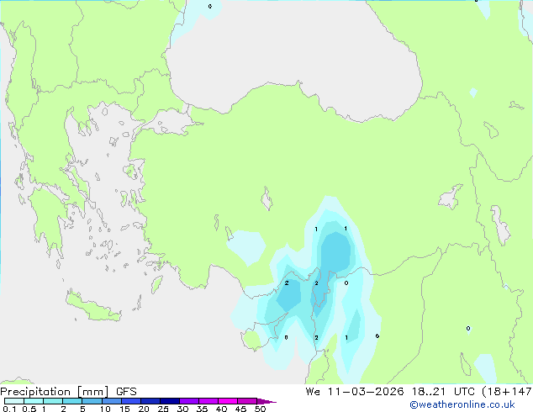The height and width of the screenshot is (412, 533).
Task: Click the 1–2 mm legend color swatch
Action: pyautogui.click(x=53, y=401)
